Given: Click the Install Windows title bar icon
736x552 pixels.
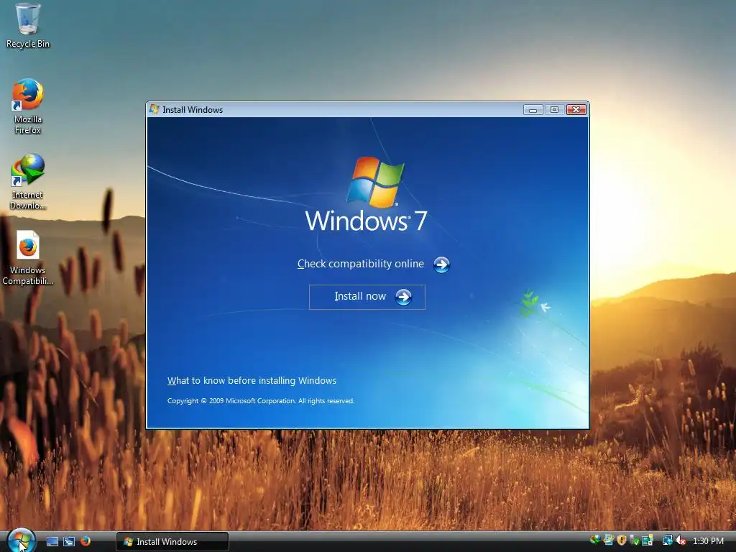Looking at the screenshot, I should pos(155,109).
